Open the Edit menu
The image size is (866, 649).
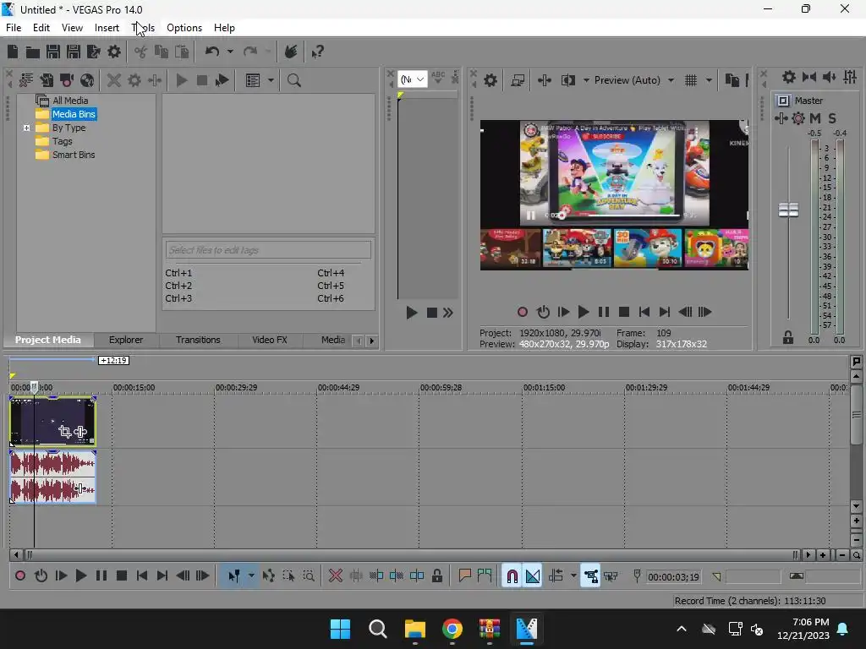pyautogui.click(x=41, y=28)
